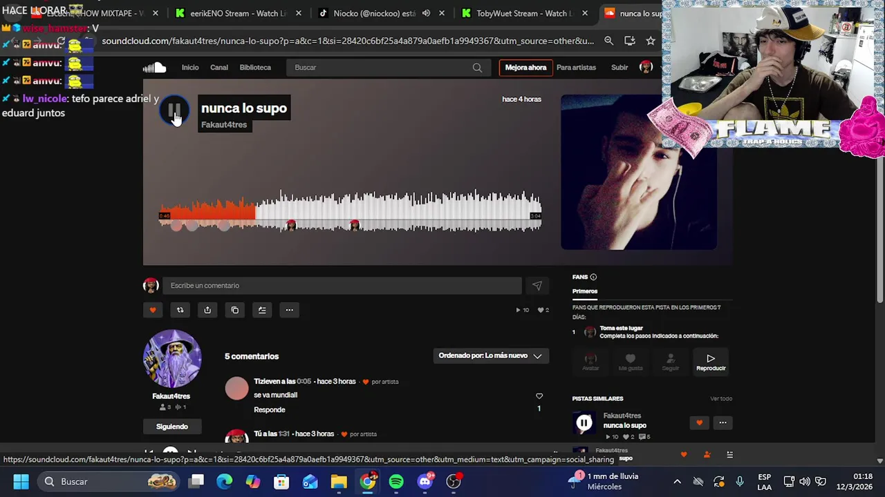
Task: Switch to eerikENO Stream browser tab
Action: pyautogui.click(x=237, y=13)
